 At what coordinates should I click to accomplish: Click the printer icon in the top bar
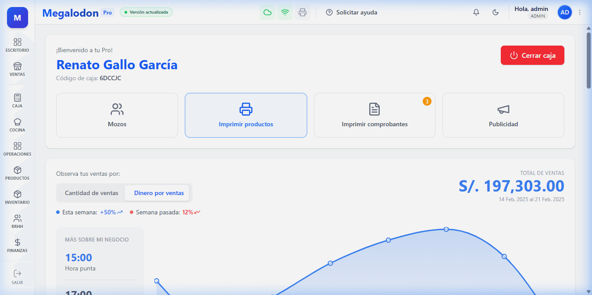tap(303, 12)
